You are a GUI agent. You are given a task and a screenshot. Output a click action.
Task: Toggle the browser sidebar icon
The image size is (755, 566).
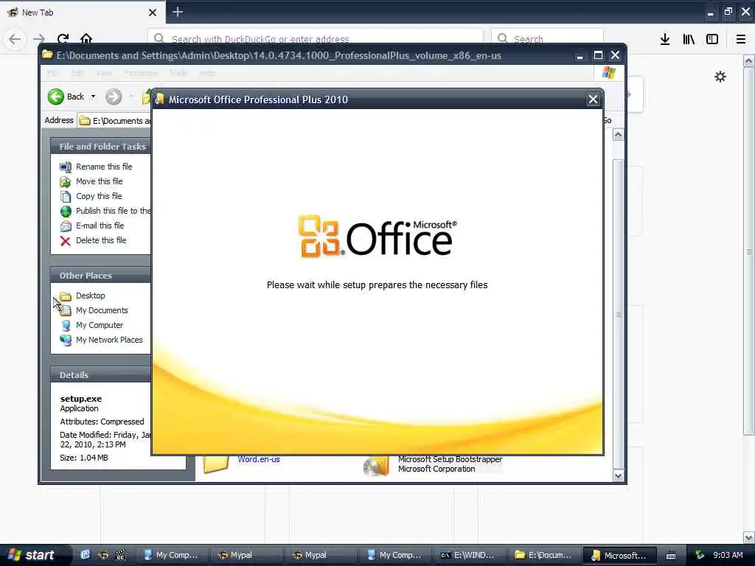tap(712, 39)
